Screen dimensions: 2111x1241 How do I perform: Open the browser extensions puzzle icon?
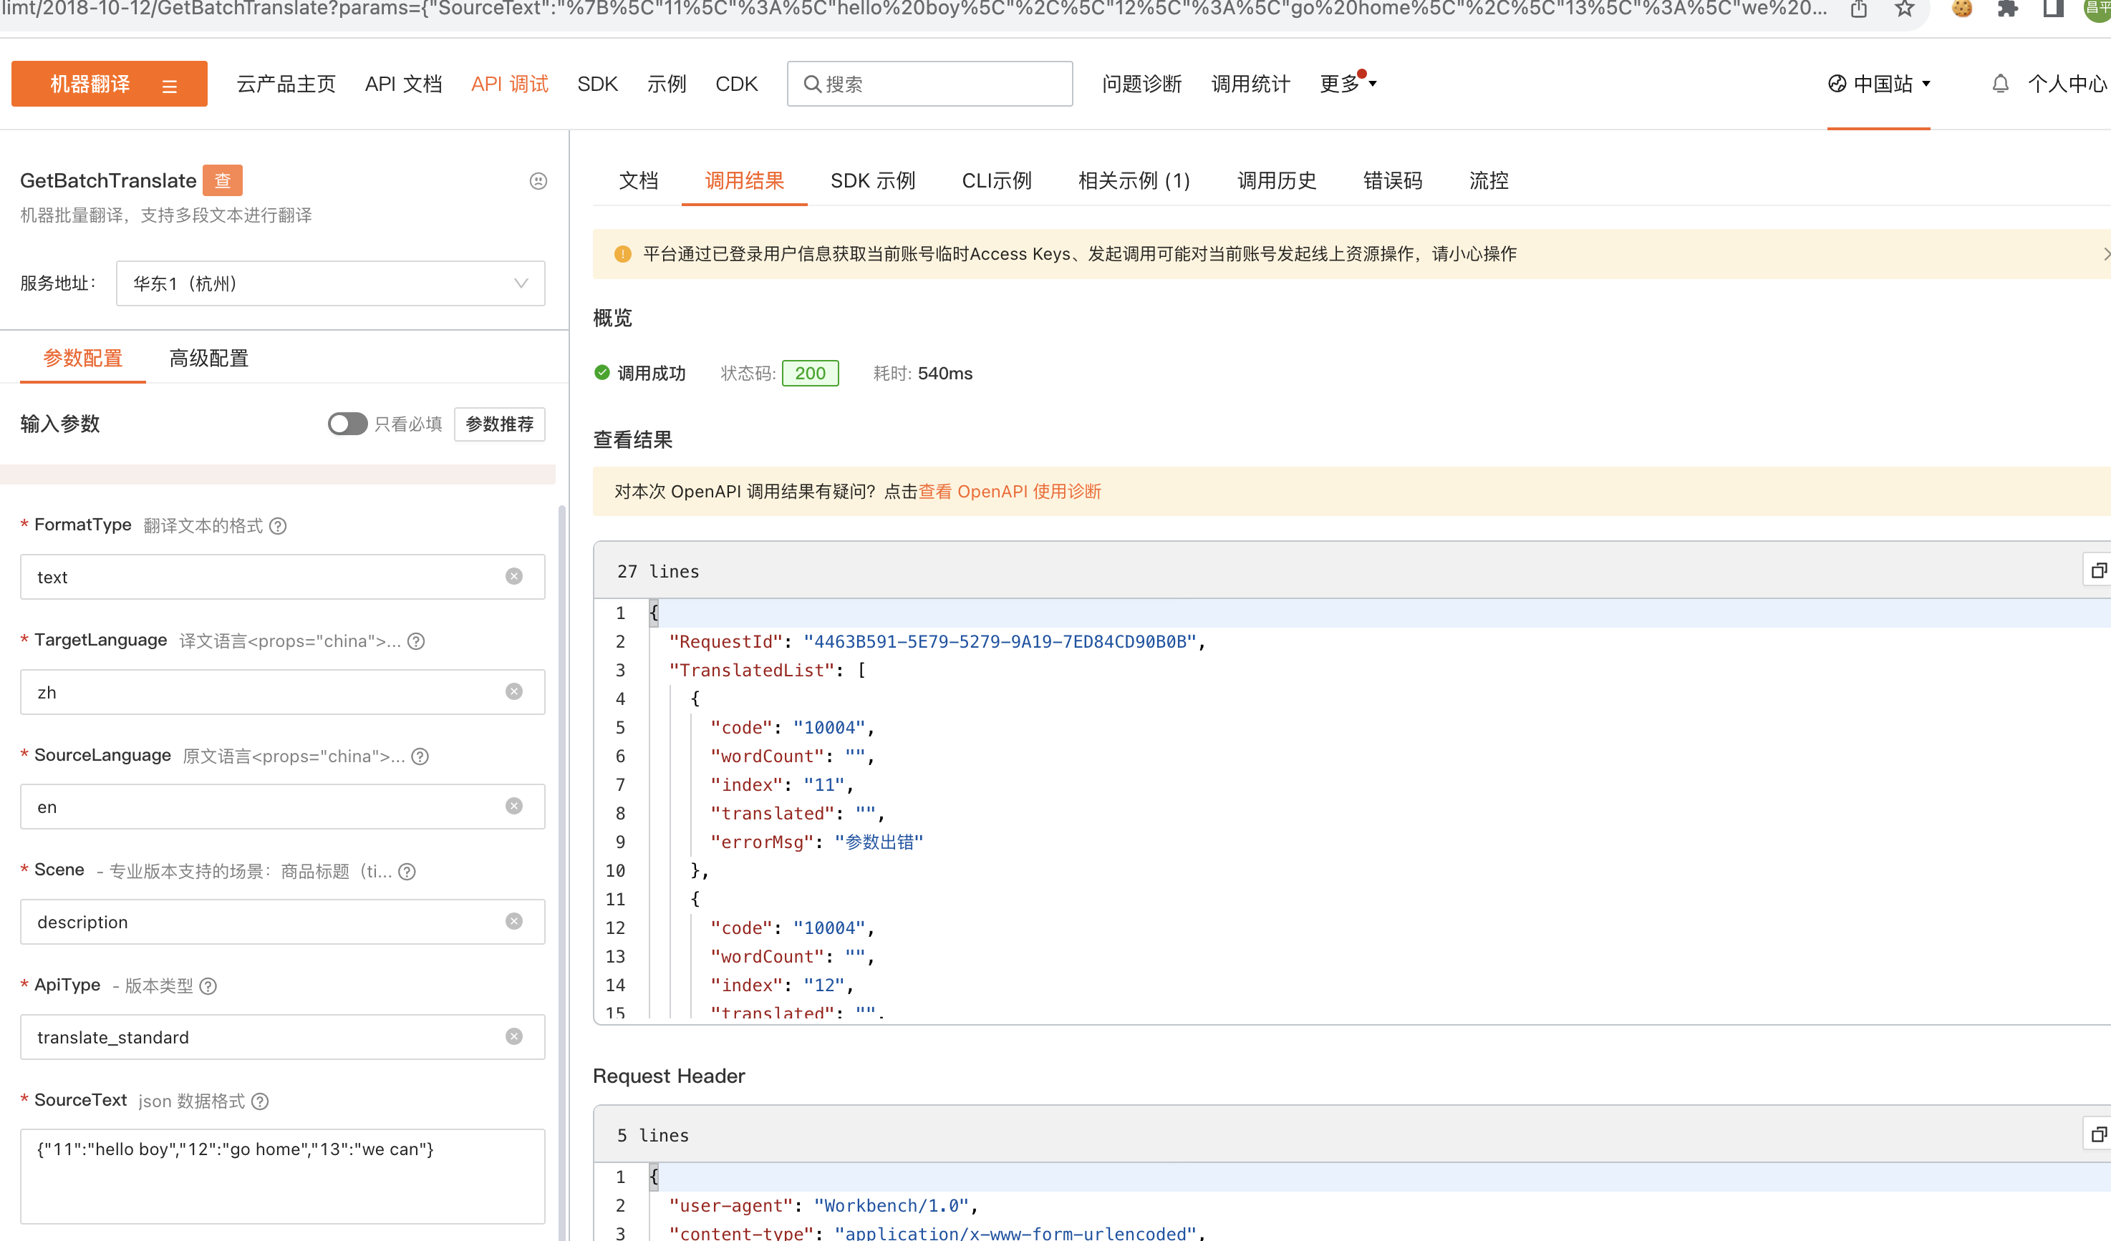(2007, 9)
